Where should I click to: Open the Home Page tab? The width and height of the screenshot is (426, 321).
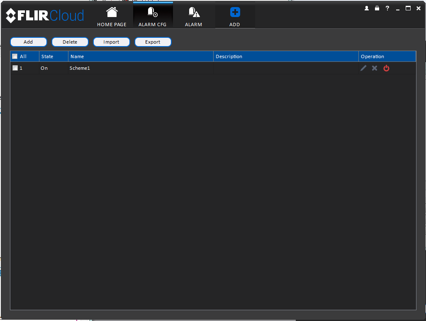112,16
